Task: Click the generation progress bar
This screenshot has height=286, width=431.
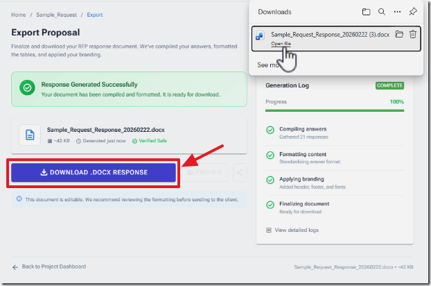Action: coord(335,110)
